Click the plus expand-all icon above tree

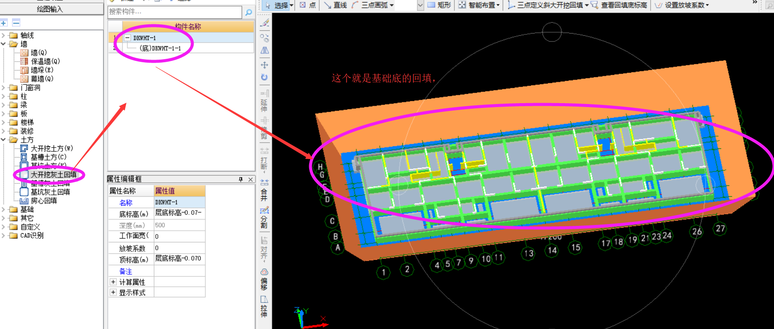pyautogui.click(x=4, y=23)
